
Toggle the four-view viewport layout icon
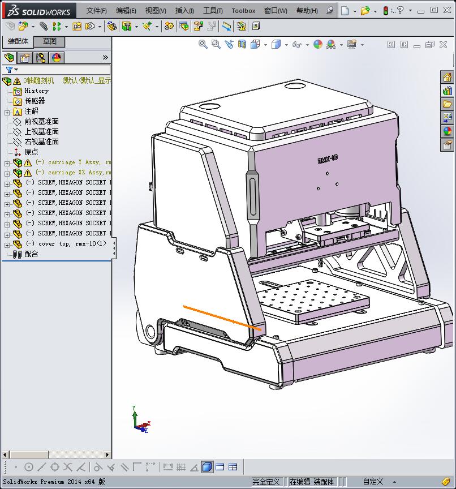(x=233, y=467)
